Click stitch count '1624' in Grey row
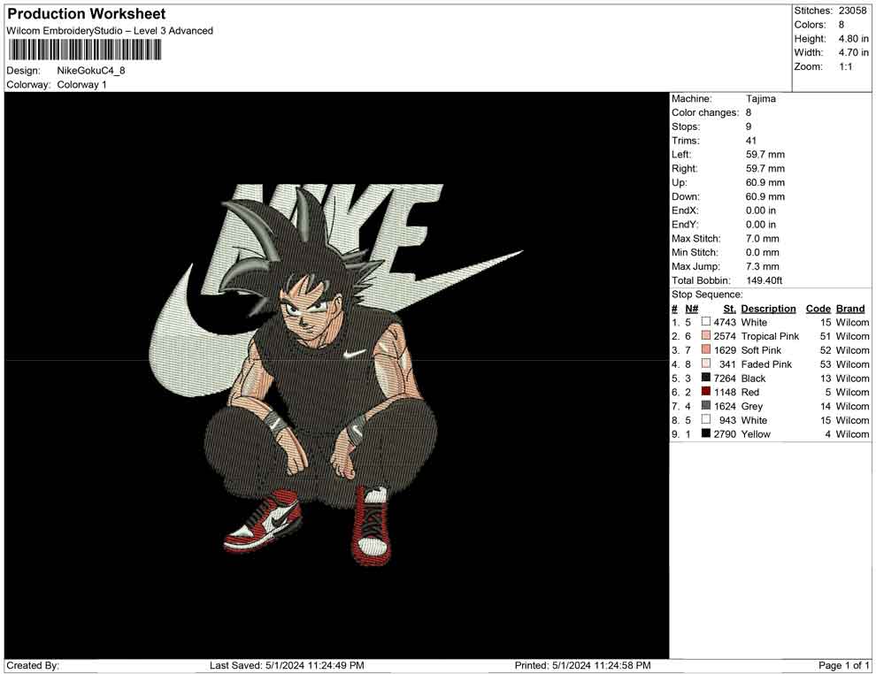 (x=725, y=406)
